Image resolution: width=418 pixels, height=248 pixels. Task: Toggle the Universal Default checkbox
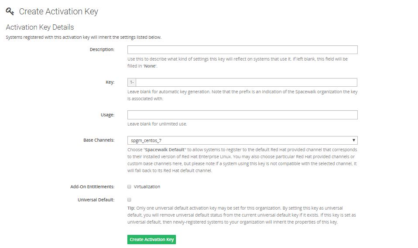point(129,200)
